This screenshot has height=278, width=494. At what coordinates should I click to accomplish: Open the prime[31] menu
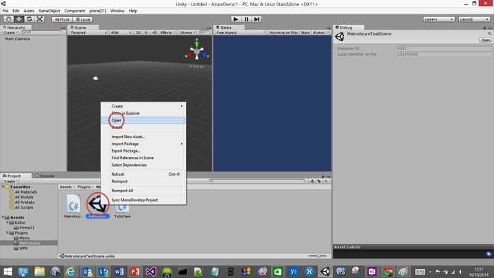click(x=97, y=11)
